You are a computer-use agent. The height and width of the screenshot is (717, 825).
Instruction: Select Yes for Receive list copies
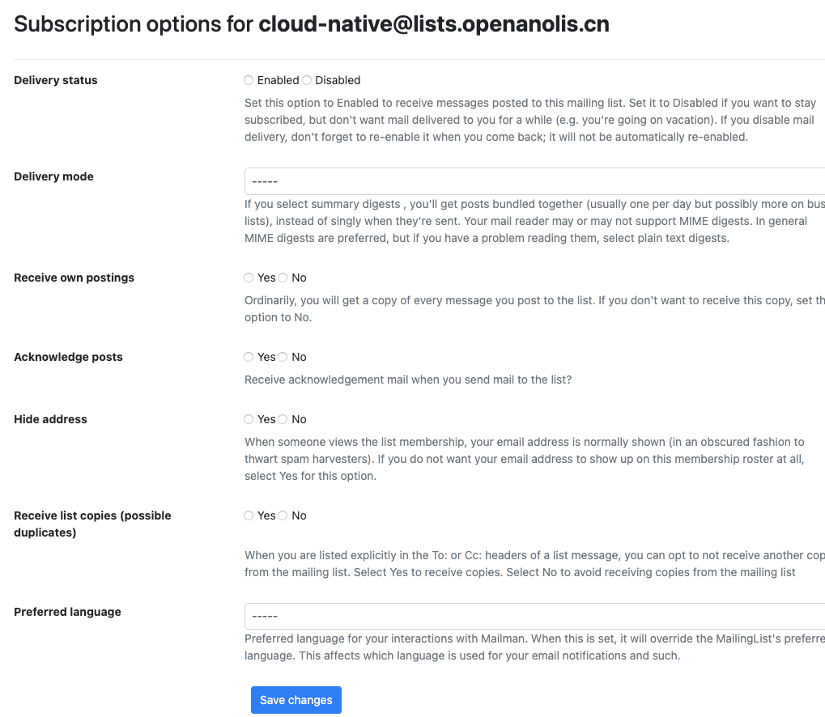249,515
